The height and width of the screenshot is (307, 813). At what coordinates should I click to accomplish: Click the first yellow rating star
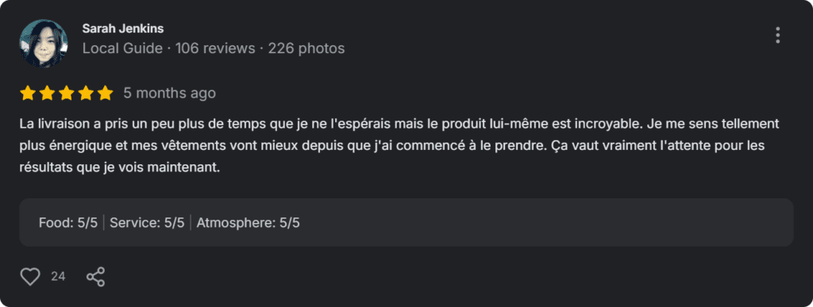pyautogui.click(x=28, y=93)
